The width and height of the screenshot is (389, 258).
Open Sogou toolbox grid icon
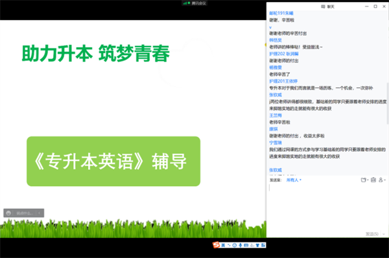263,245
